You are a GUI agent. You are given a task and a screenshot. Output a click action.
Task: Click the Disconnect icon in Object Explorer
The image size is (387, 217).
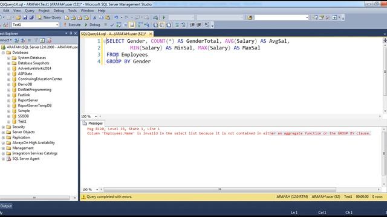(23, 40)
